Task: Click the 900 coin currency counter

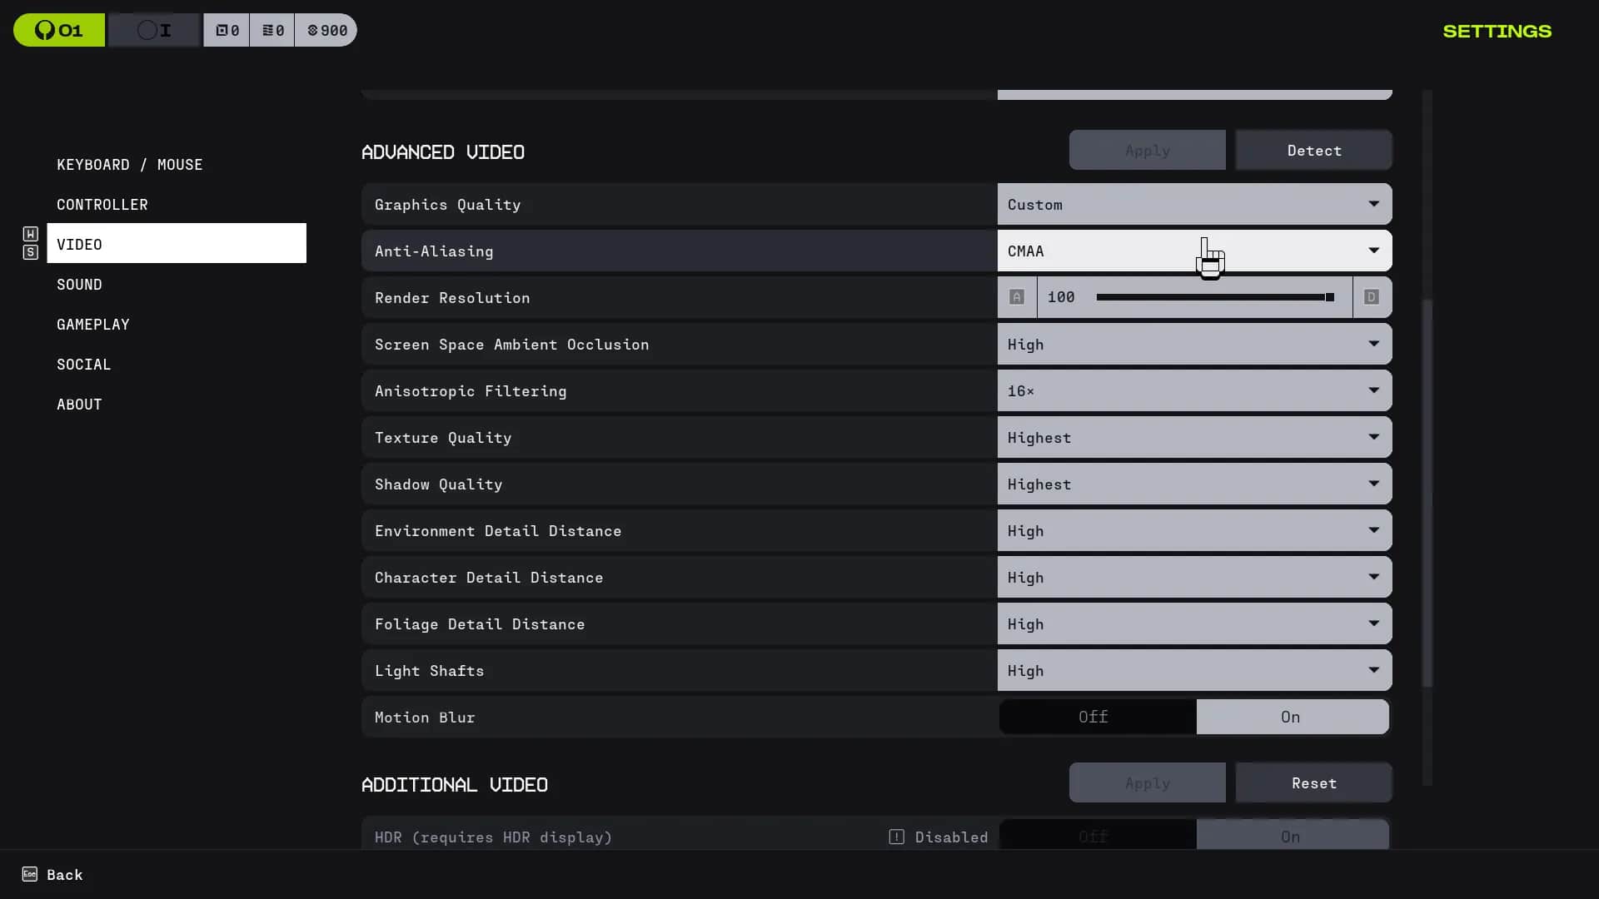Action: [326, 31]
